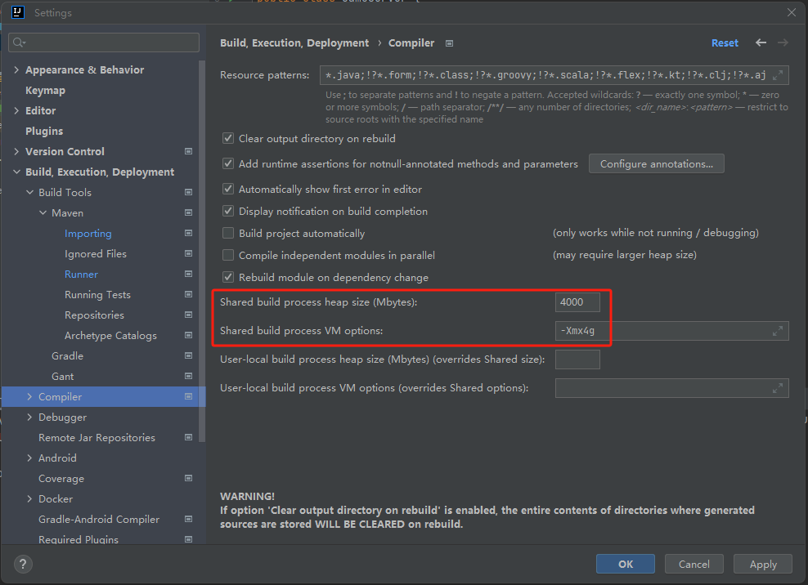Expand the Shared build VM options field
This screenshot has width=808, height=585.
pos(778,331)
